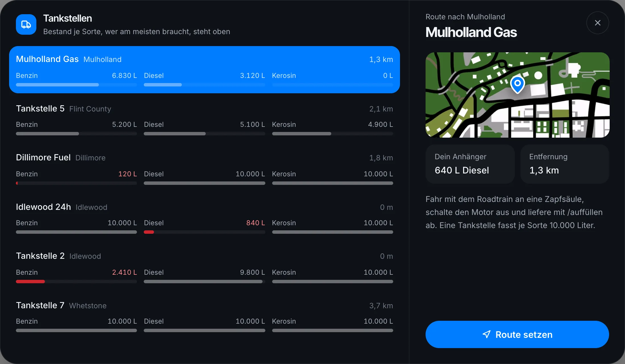Click the Mulholland Gas Diesel level bar
625x364 pixels.
pyautogui.click(x=205, y=85)
